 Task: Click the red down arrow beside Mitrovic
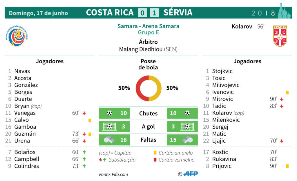282,99
